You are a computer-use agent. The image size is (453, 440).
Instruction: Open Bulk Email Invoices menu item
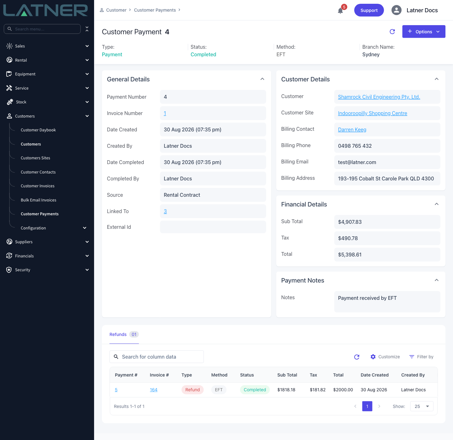[38, 200]
